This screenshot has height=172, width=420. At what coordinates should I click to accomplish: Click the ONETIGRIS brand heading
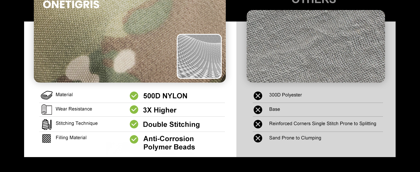click(x=71, y=4)
